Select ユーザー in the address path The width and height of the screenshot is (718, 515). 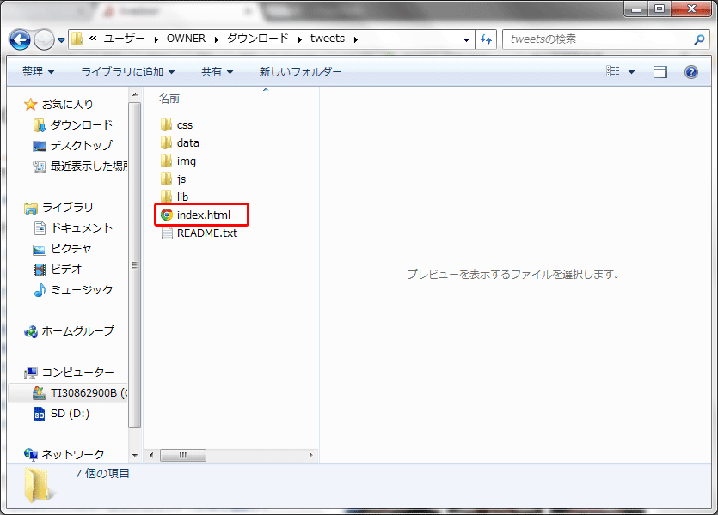(124, 39)
